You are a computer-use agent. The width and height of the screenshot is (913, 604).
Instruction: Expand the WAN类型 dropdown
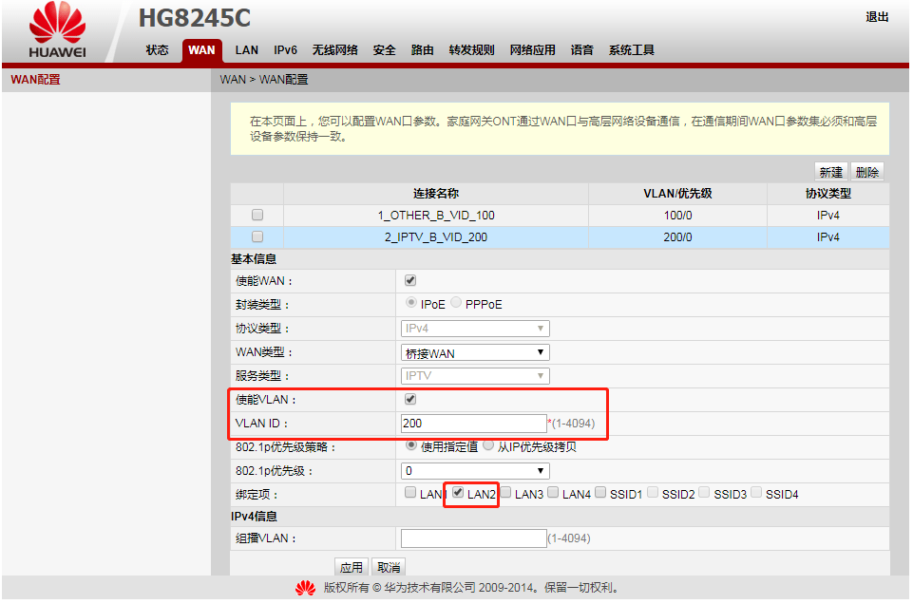475,352
